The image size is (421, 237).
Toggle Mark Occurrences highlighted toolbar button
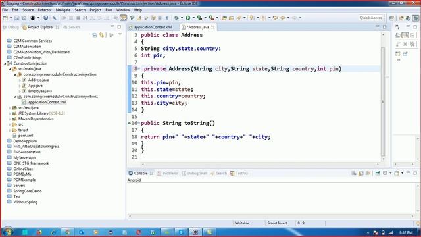pyautogui.click(x=123, y=18)
